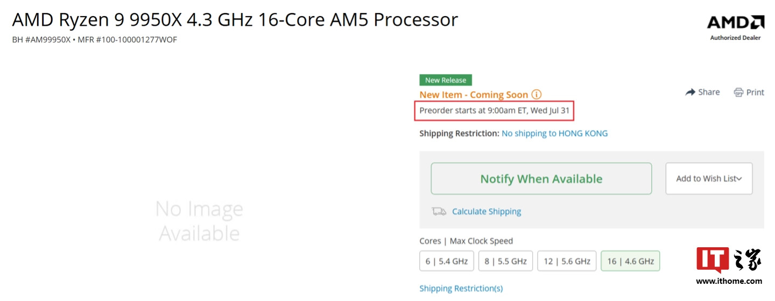This screenshot has height=301, width=775.
Task: Click the green New Release badge
Action: 446,80
